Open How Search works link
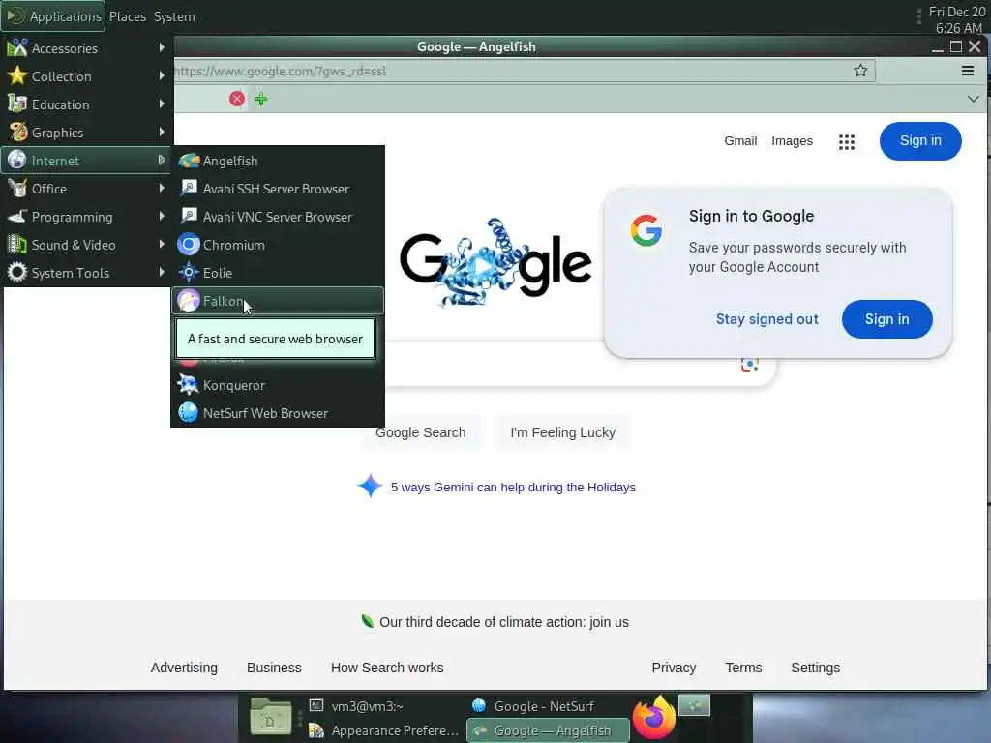 click(387, 668)
